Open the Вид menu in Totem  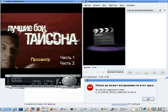click(x=104, y=5)
